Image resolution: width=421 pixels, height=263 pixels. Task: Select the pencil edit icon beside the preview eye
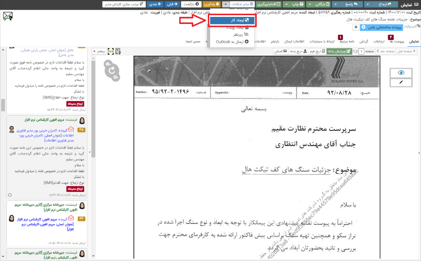coord(400,82)
